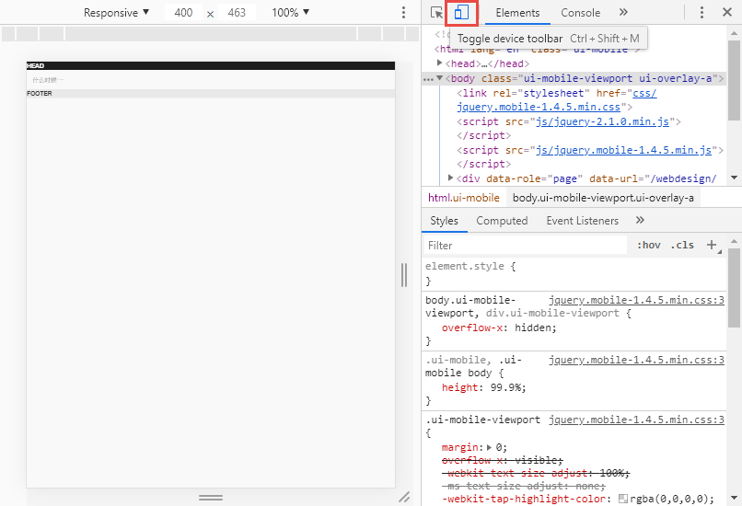742x506 pixels.
Task: Switch to the Console tab
Action: click(580, 13)
